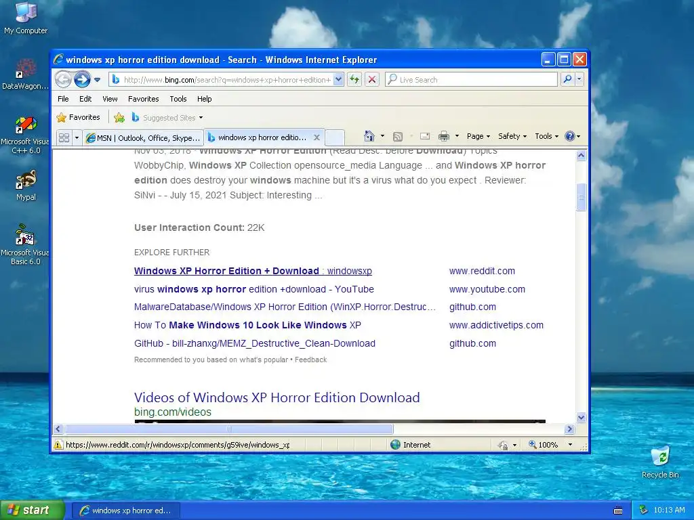The width and height of the screenshot is (694, 520).
Task: Open the Safety command menu
Action: [x=512, y=136]
